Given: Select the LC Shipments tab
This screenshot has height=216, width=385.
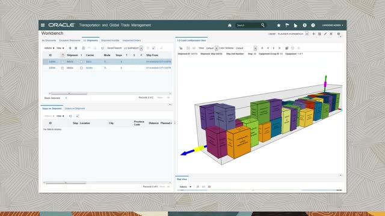Looking at the screenshot, I should pyautogui.click(x=91, y=40).
